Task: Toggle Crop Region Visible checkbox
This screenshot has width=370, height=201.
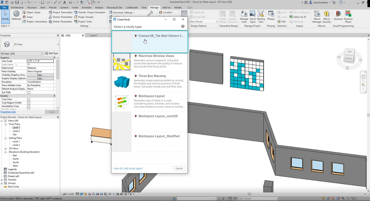Action: click(29, 103)
